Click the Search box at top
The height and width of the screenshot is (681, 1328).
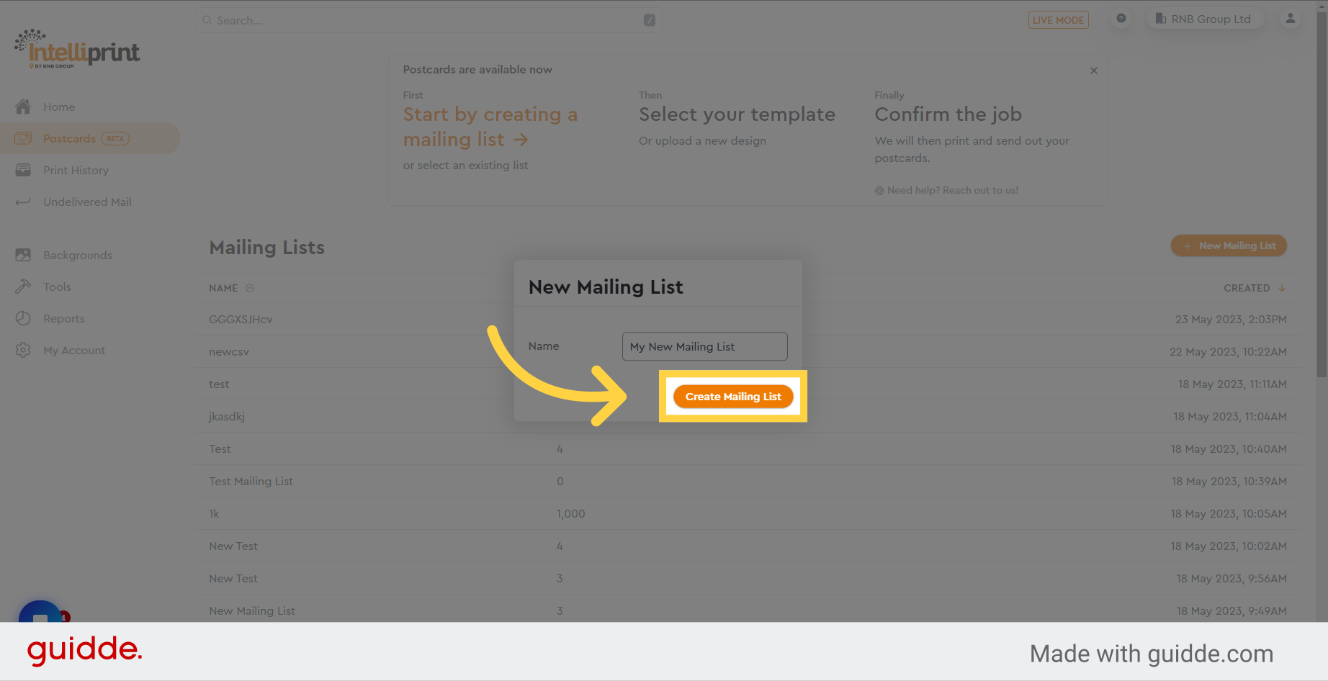pos(428,20)
